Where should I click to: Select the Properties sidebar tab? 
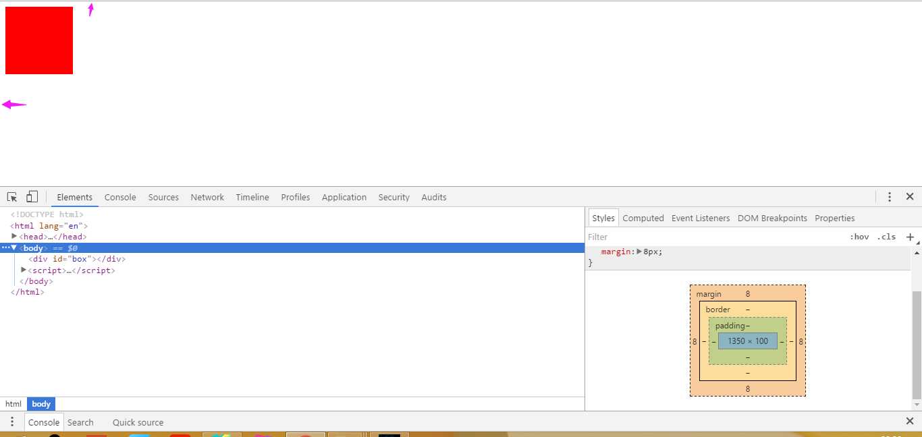pos(835,218)
